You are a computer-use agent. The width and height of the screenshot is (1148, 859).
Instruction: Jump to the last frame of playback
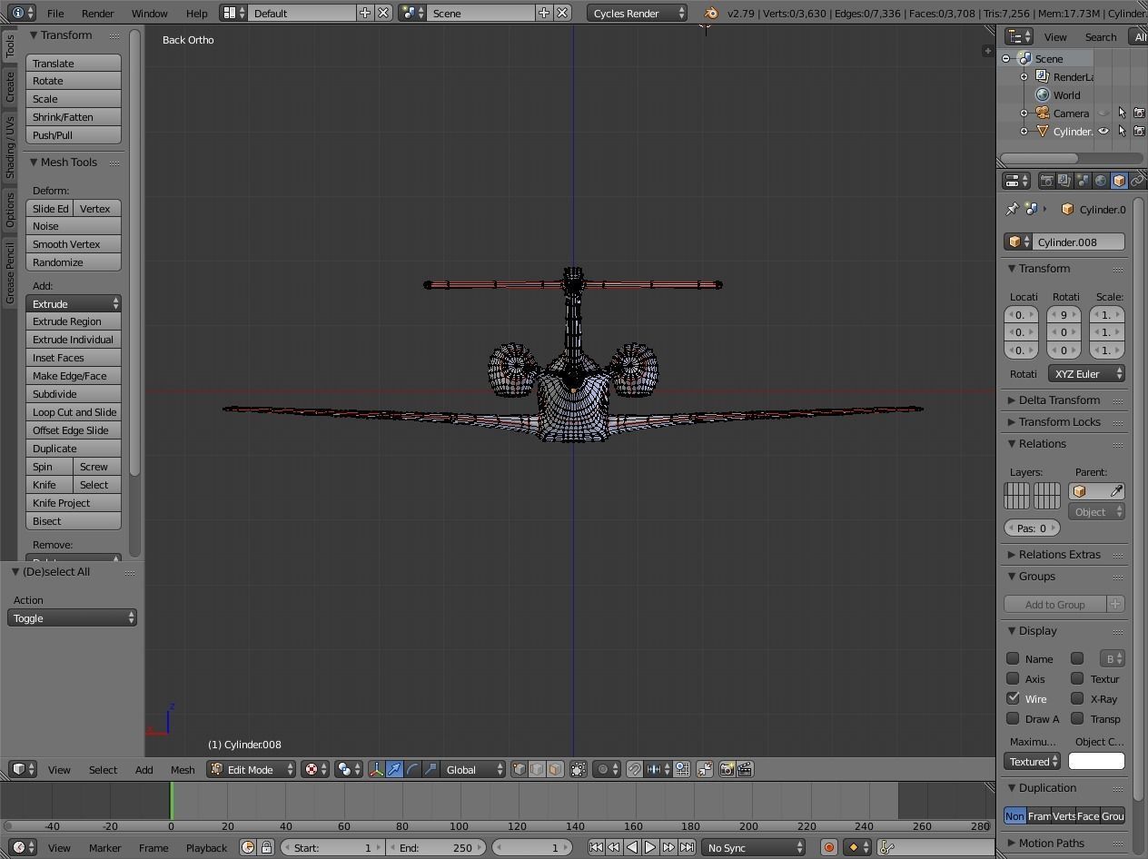687,847
